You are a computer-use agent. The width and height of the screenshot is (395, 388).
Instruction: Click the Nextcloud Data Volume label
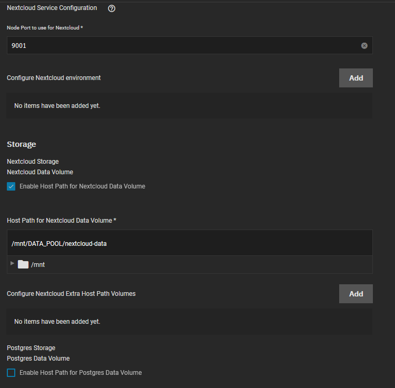[x=40, y=172]
